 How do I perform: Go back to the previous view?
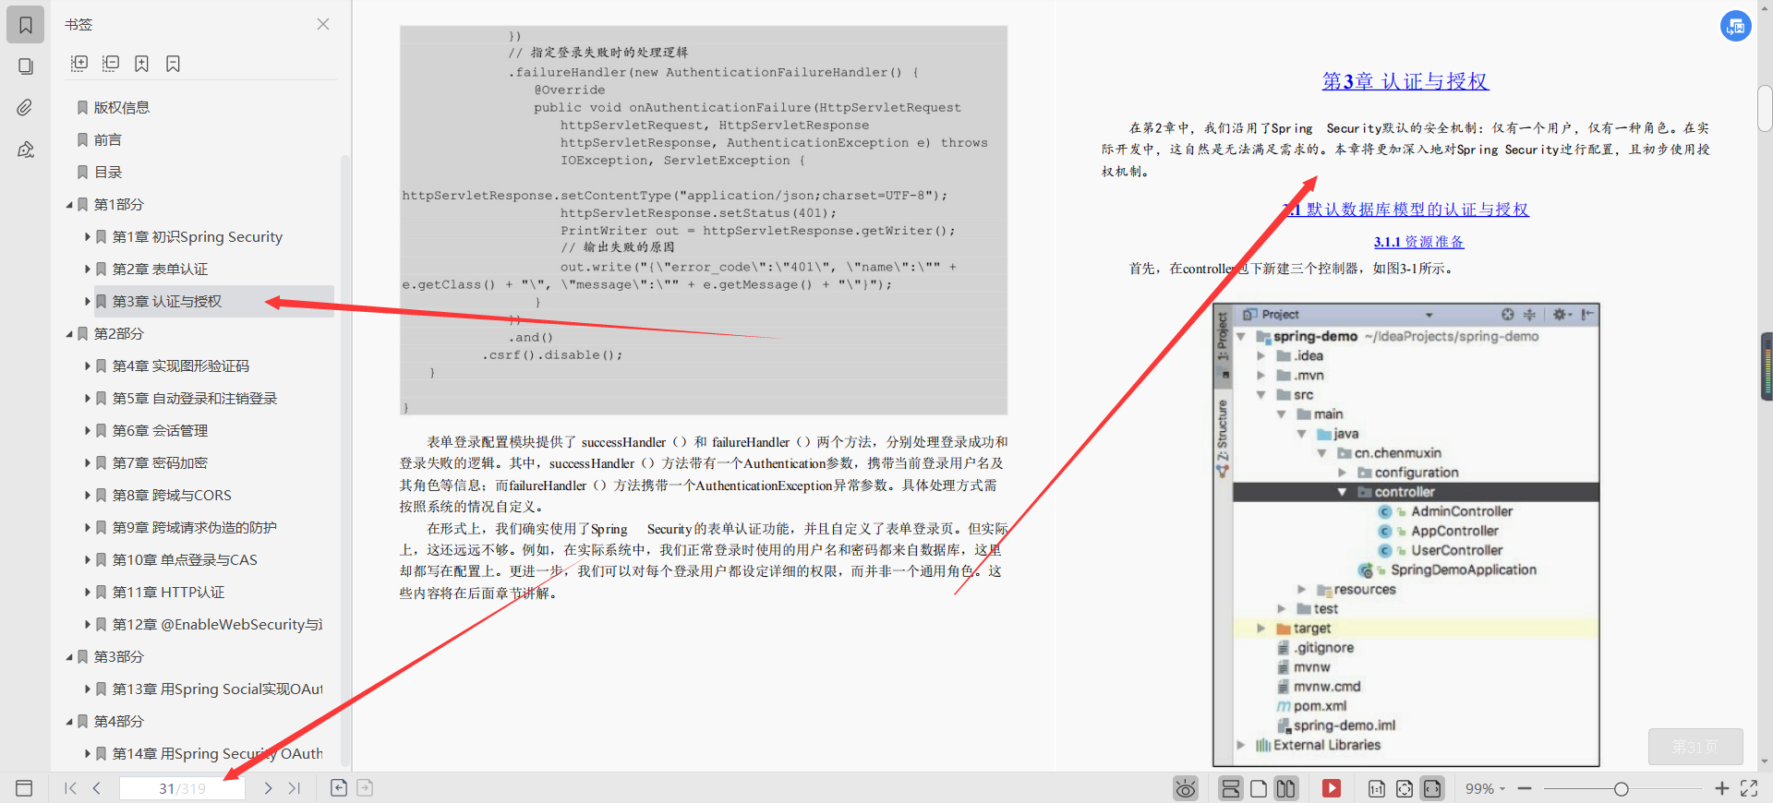(x=339, y=787)
